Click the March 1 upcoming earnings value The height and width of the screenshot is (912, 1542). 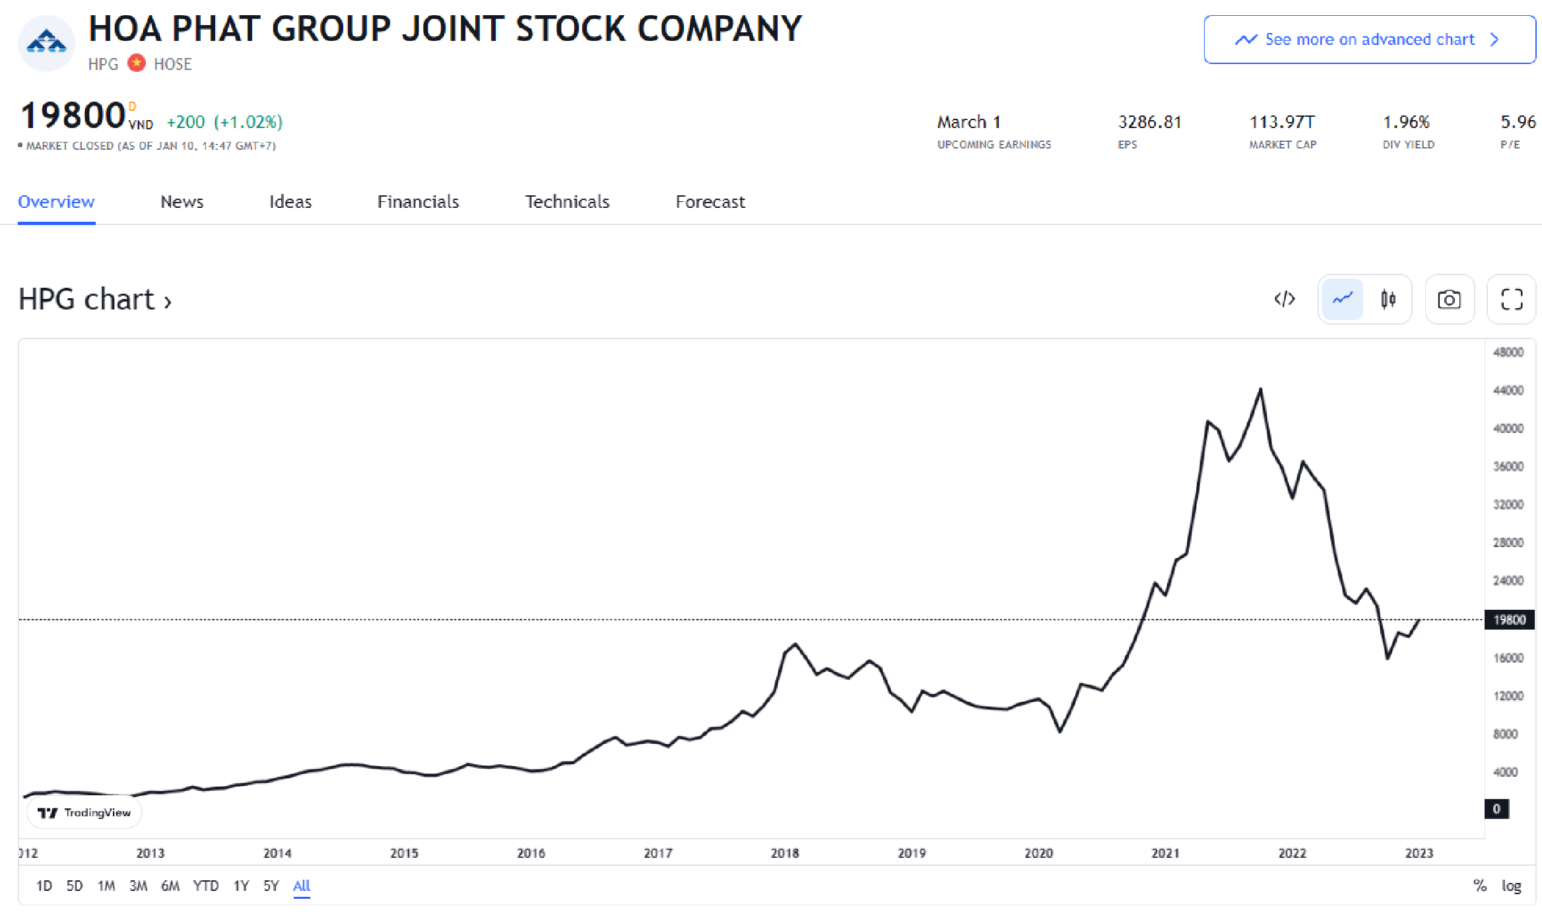pos(969,122)
